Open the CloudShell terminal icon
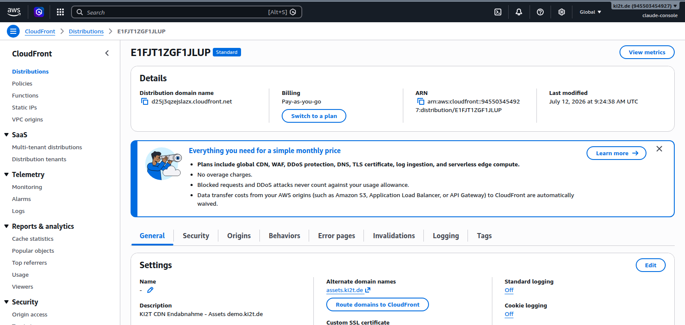685x325 pixels. 498,12
